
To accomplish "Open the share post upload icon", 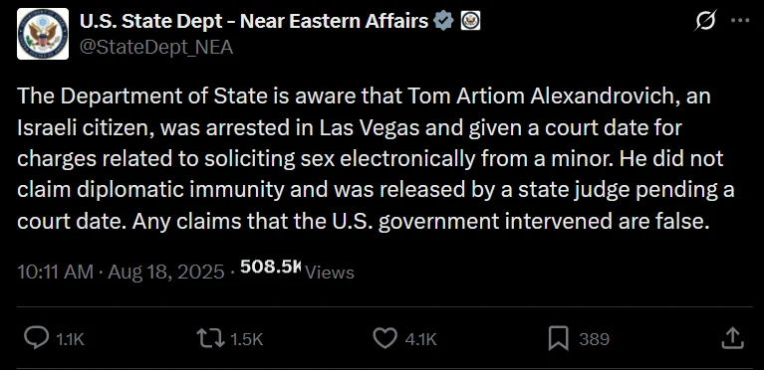I will click(x=732, y=338).
